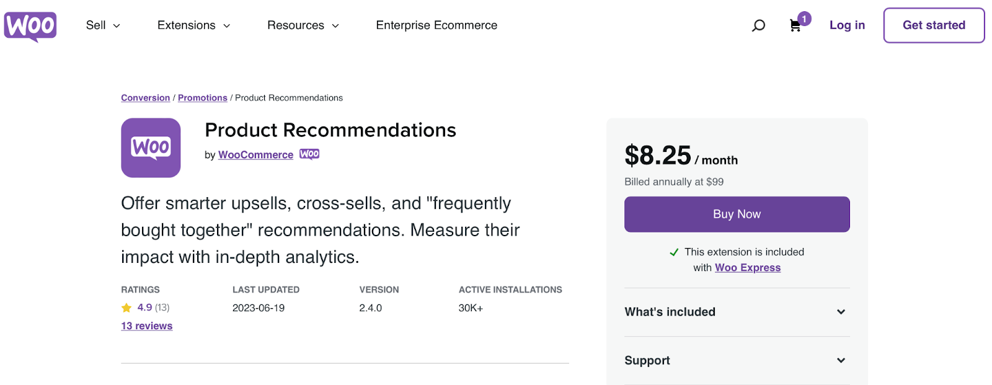Click the small Woo badge beside WooCommerce
992x385 pixels.
tap(309, 154)
